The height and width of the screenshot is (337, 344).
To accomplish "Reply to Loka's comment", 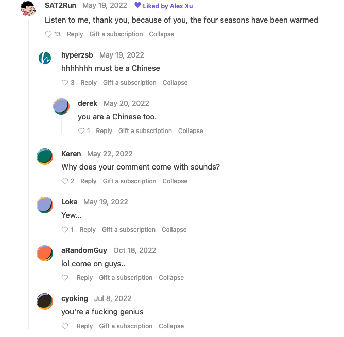I will (88, 230).
